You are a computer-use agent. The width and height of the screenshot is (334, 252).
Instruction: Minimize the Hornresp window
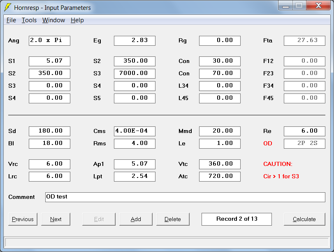coord(285,6)
